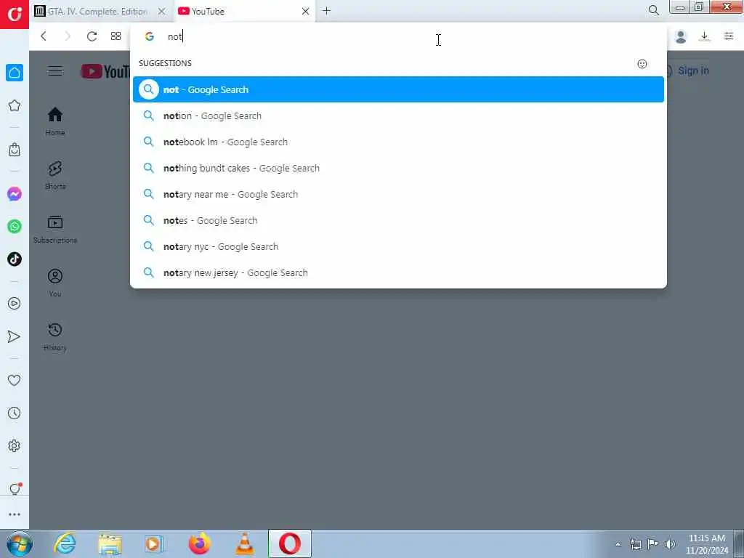Open the sidebar three-dots more menu
Viewport: 744px width, 558px height.
(15, 514)
